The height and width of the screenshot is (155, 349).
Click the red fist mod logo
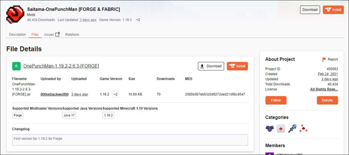click(x=15, y=14)
